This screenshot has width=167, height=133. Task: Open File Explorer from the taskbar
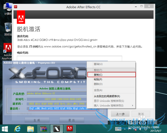(x=30, y=129)
